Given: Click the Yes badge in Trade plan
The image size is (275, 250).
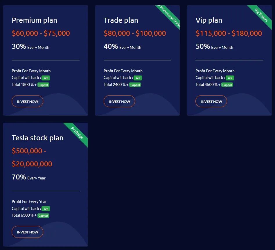Looking at the screenshot, I should [138, 78].
